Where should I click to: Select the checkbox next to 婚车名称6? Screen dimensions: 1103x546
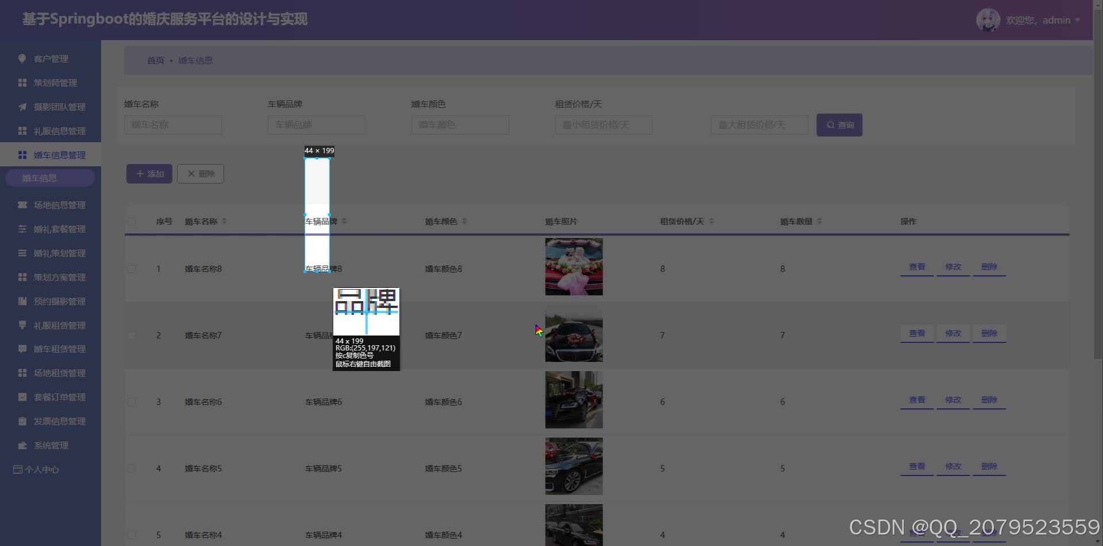tap(132, 401)
